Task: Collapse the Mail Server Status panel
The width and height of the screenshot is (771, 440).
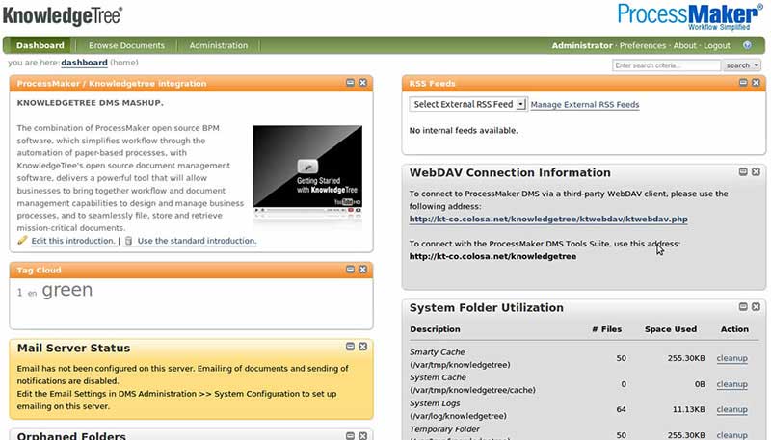Action: pyautogui.click(x=350, y=347)
